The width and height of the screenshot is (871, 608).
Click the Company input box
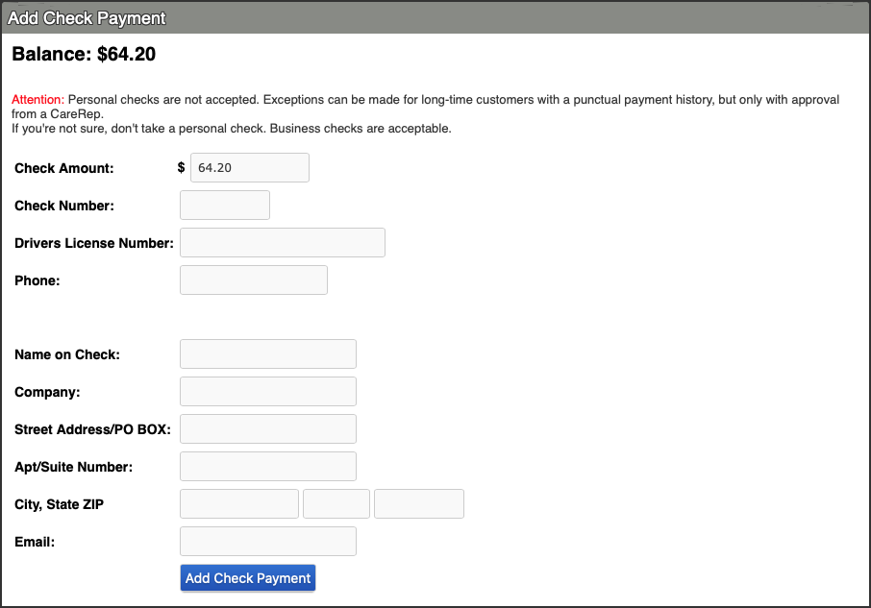268,392
